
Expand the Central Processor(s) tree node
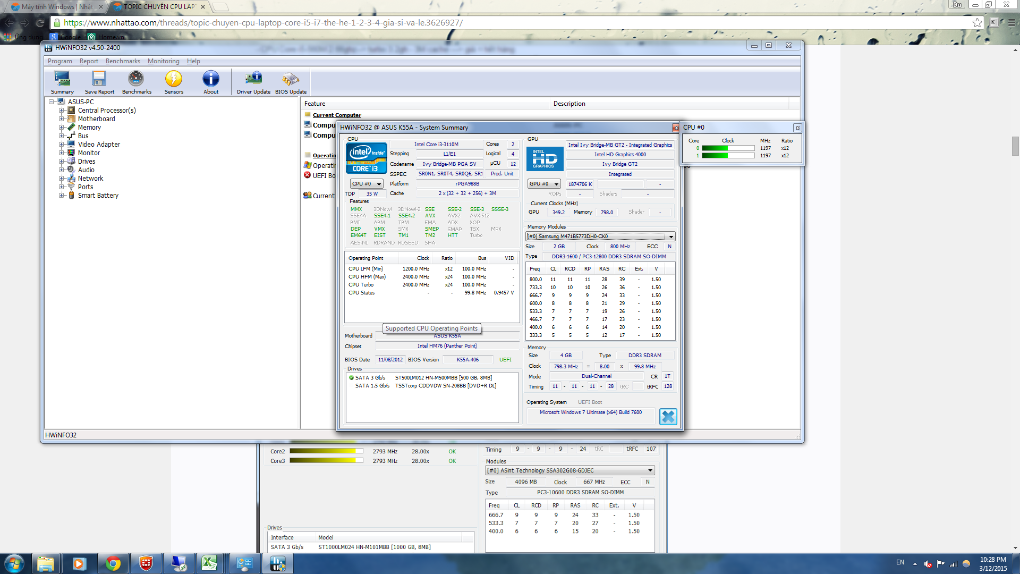(x=61, y=111)
